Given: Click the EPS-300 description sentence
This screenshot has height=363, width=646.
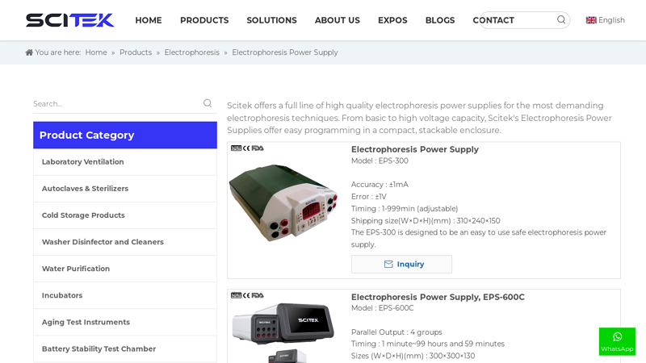Looking at the screenshot, I should click(x=478, y=238).
